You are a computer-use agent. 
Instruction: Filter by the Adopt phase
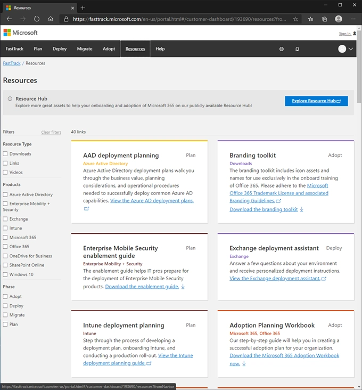pos(5,296)
